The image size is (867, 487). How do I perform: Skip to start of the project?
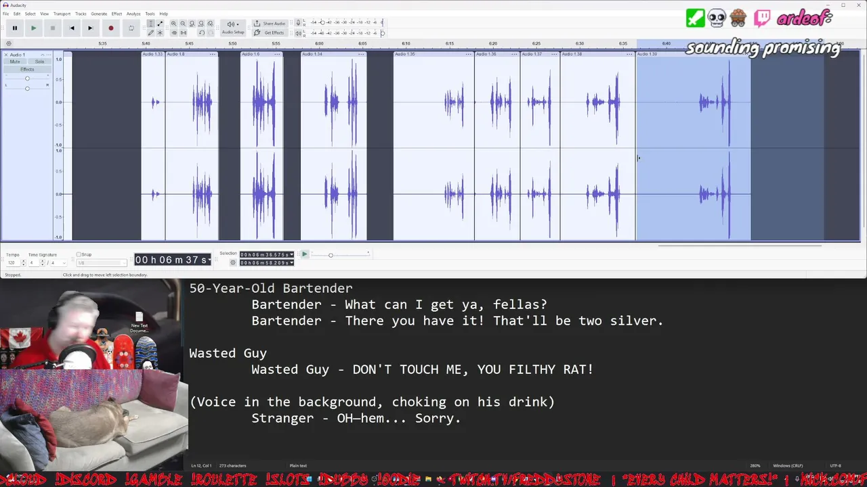coord(72,28)
